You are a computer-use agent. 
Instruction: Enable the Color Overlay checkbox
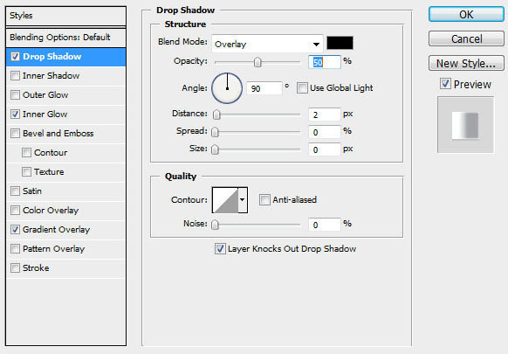pos(15,211)
